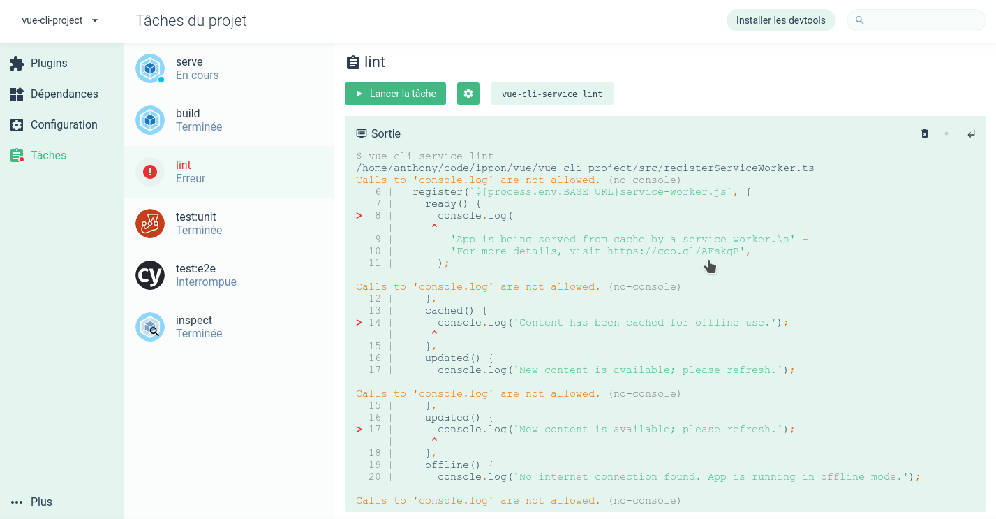The height and width of the screenshot is (519, 996).
Task: Click the Sortie output header
Action: [385, 133]
